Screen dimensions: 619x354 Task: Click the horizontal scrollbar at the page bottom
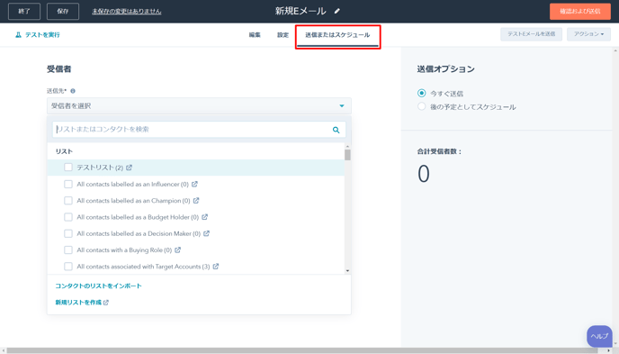(x=302, y=350)
